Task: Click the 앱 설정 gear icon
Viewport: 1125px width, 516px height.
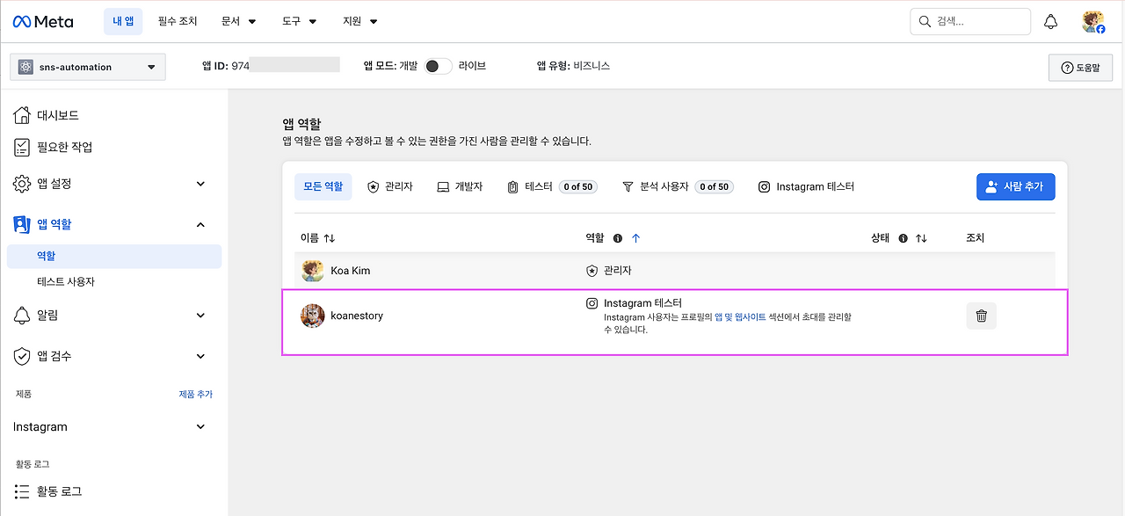Action: [22, 184]
